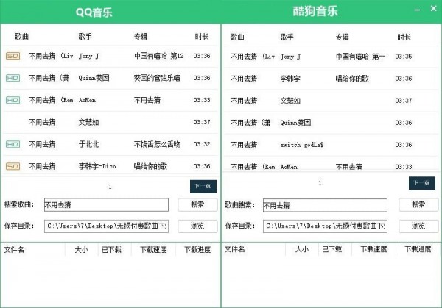Click the HQ badge on 于北北 row
The width and height of the screenshot is (442, 308).
click(x=13, y=144)
